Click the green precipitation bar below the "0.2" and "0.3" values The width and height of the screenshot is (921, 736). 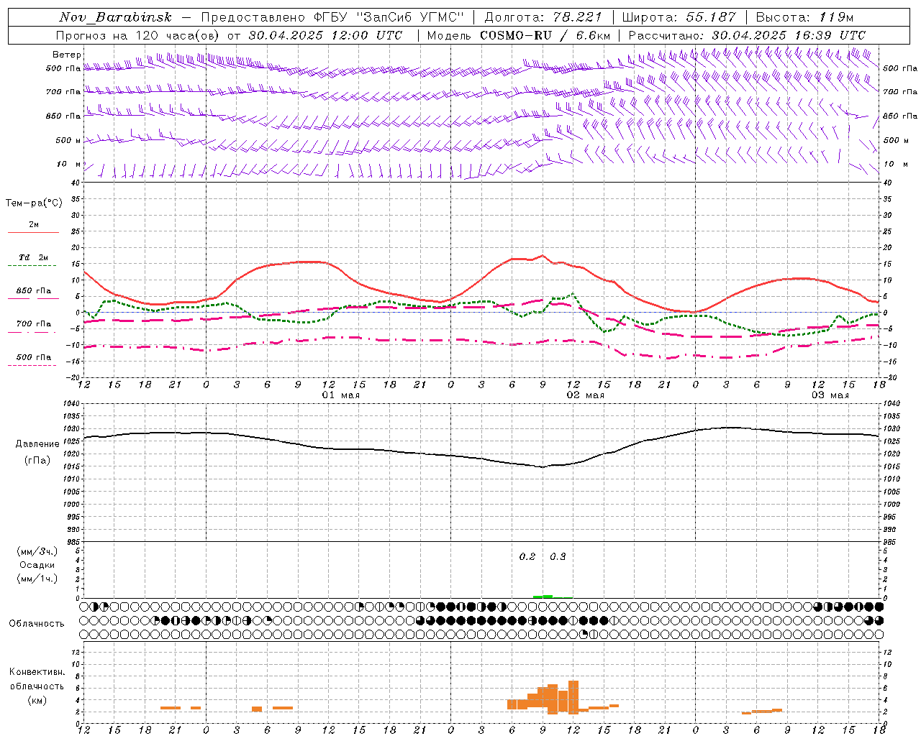[x=543, y=597]
